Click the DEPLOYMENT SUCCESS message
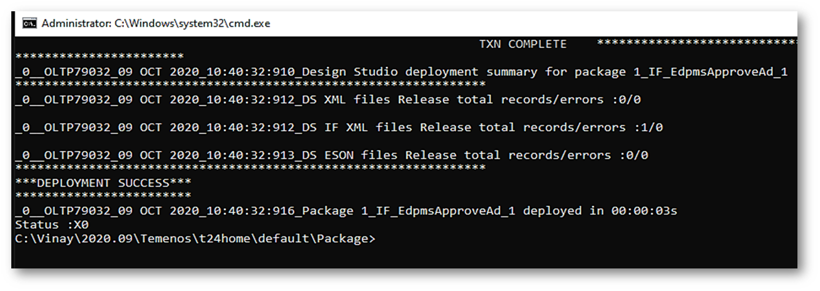Viewport: 820px width, 291px height. pyautogui.click(x=99, y=183)
